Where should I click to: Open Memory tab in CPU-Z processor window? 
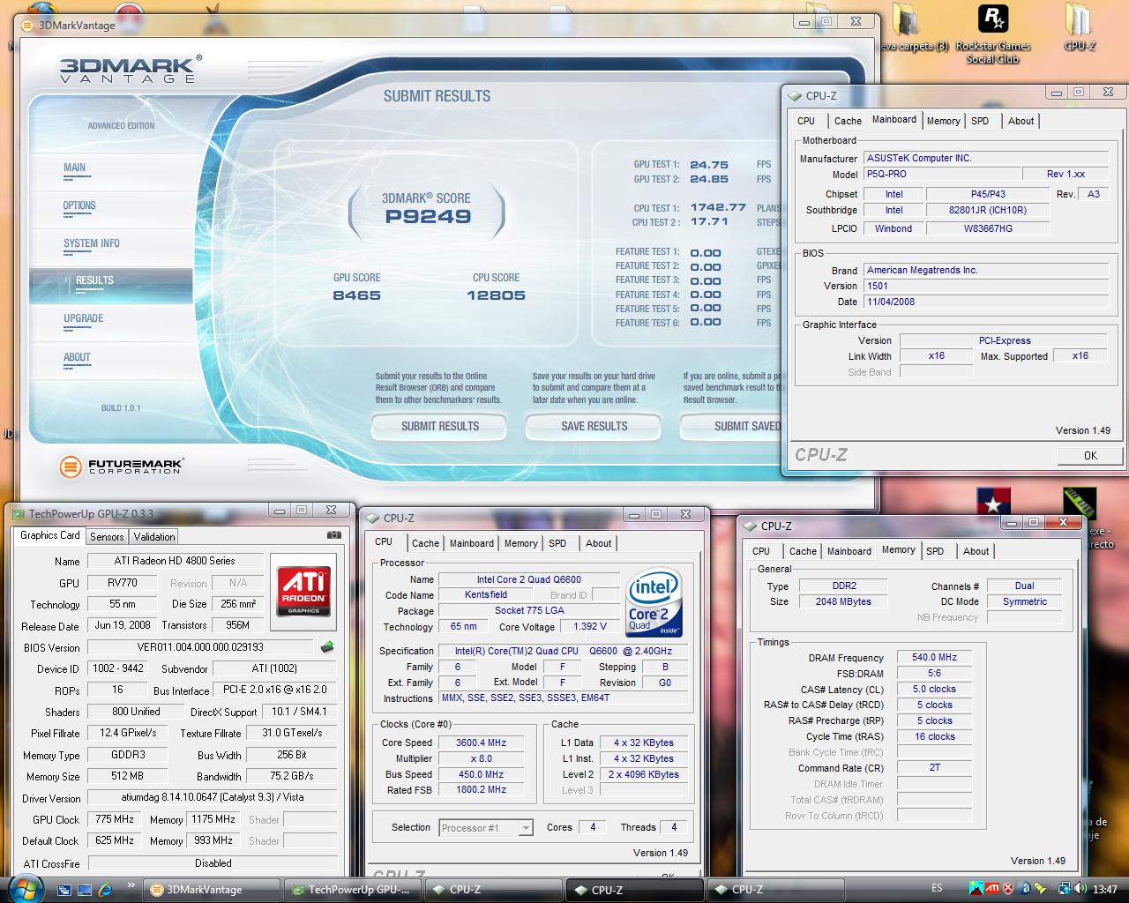pos(520,543)
